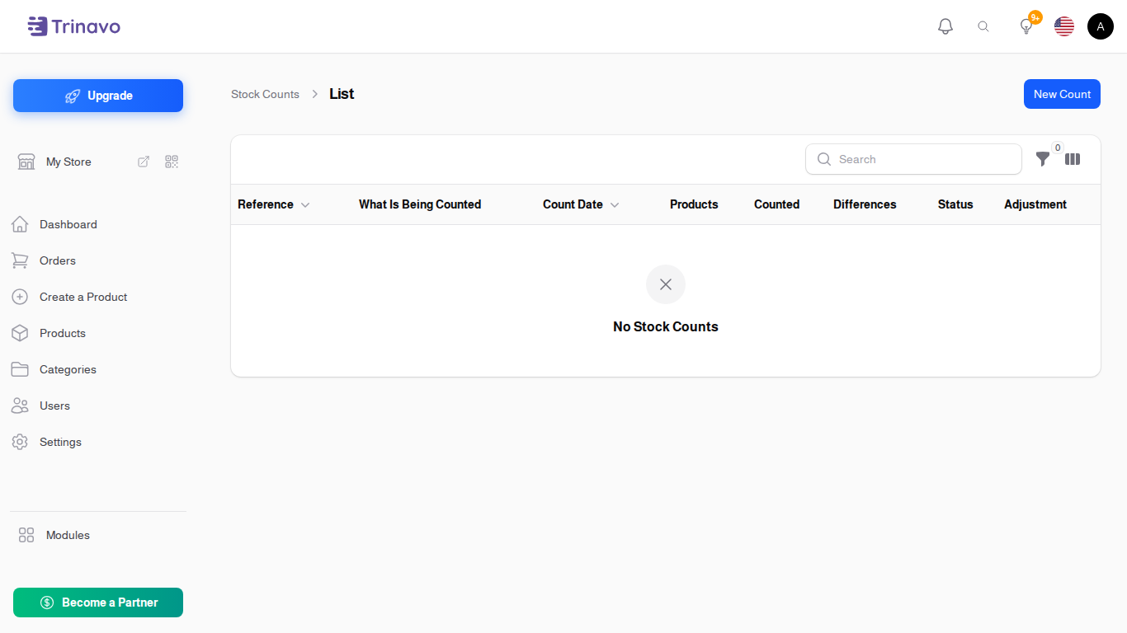Image resolution: width=1127 pixels, height=633 pixels.
Task: Click the My Store shop icon
Action: coord(26,162)
